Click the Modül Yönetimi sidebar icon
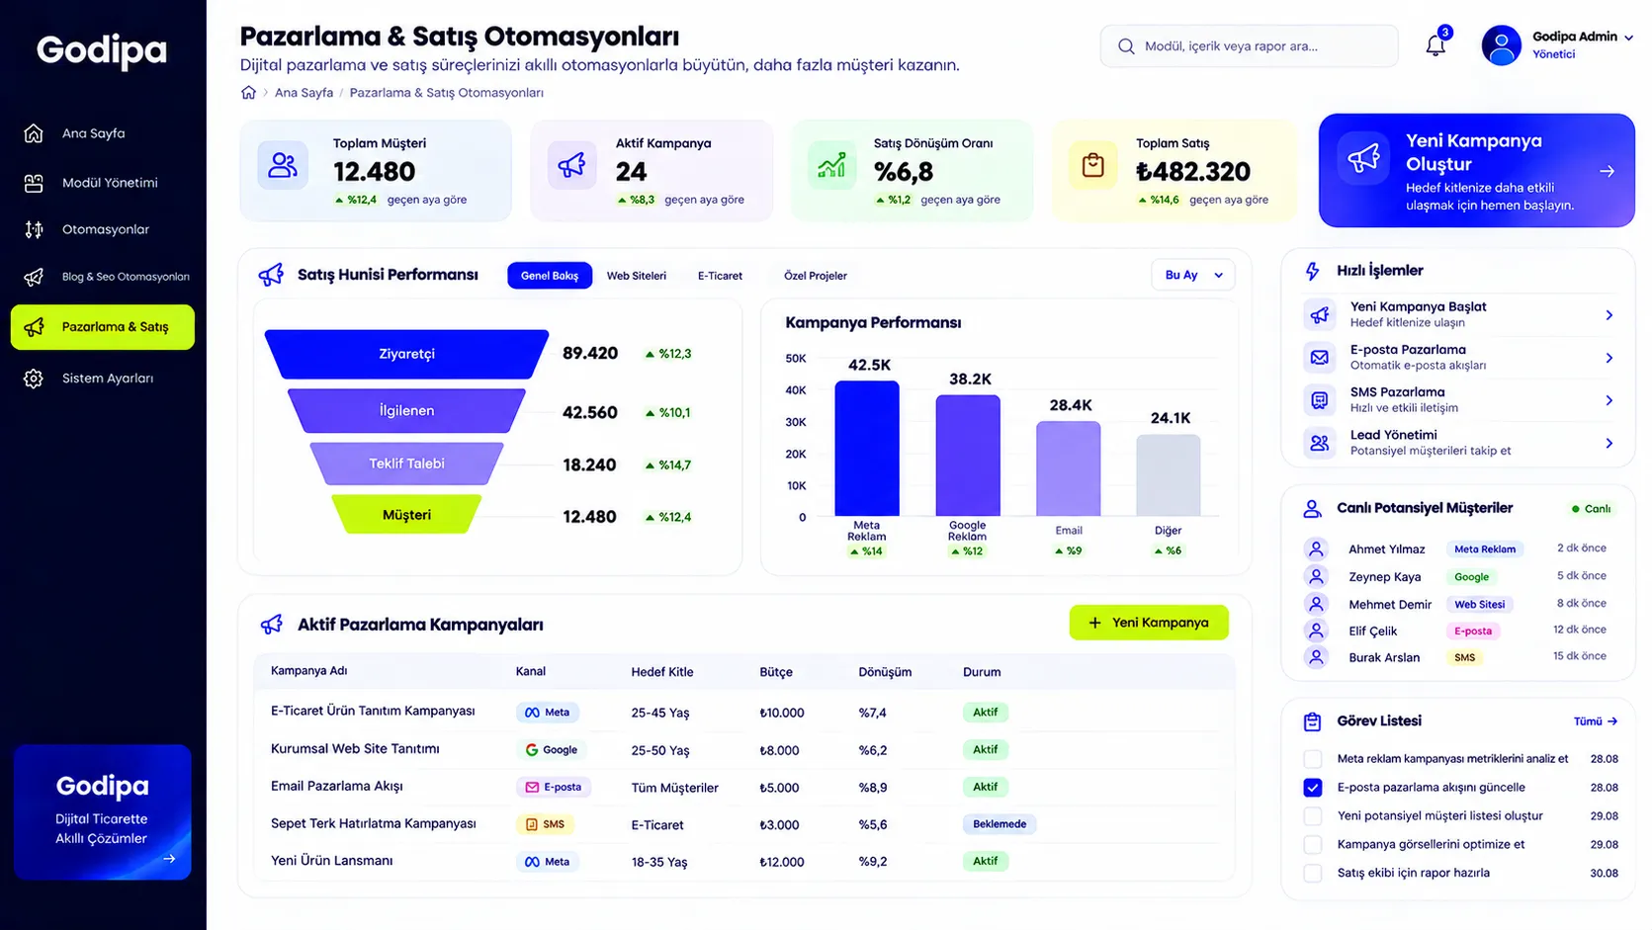Screen dimensions: 1652x930 tap(34, 183)
